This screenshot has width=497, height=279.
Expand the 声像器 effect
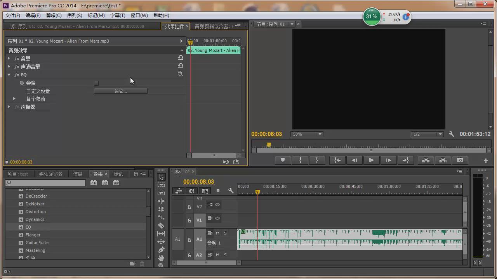(9, 107)
